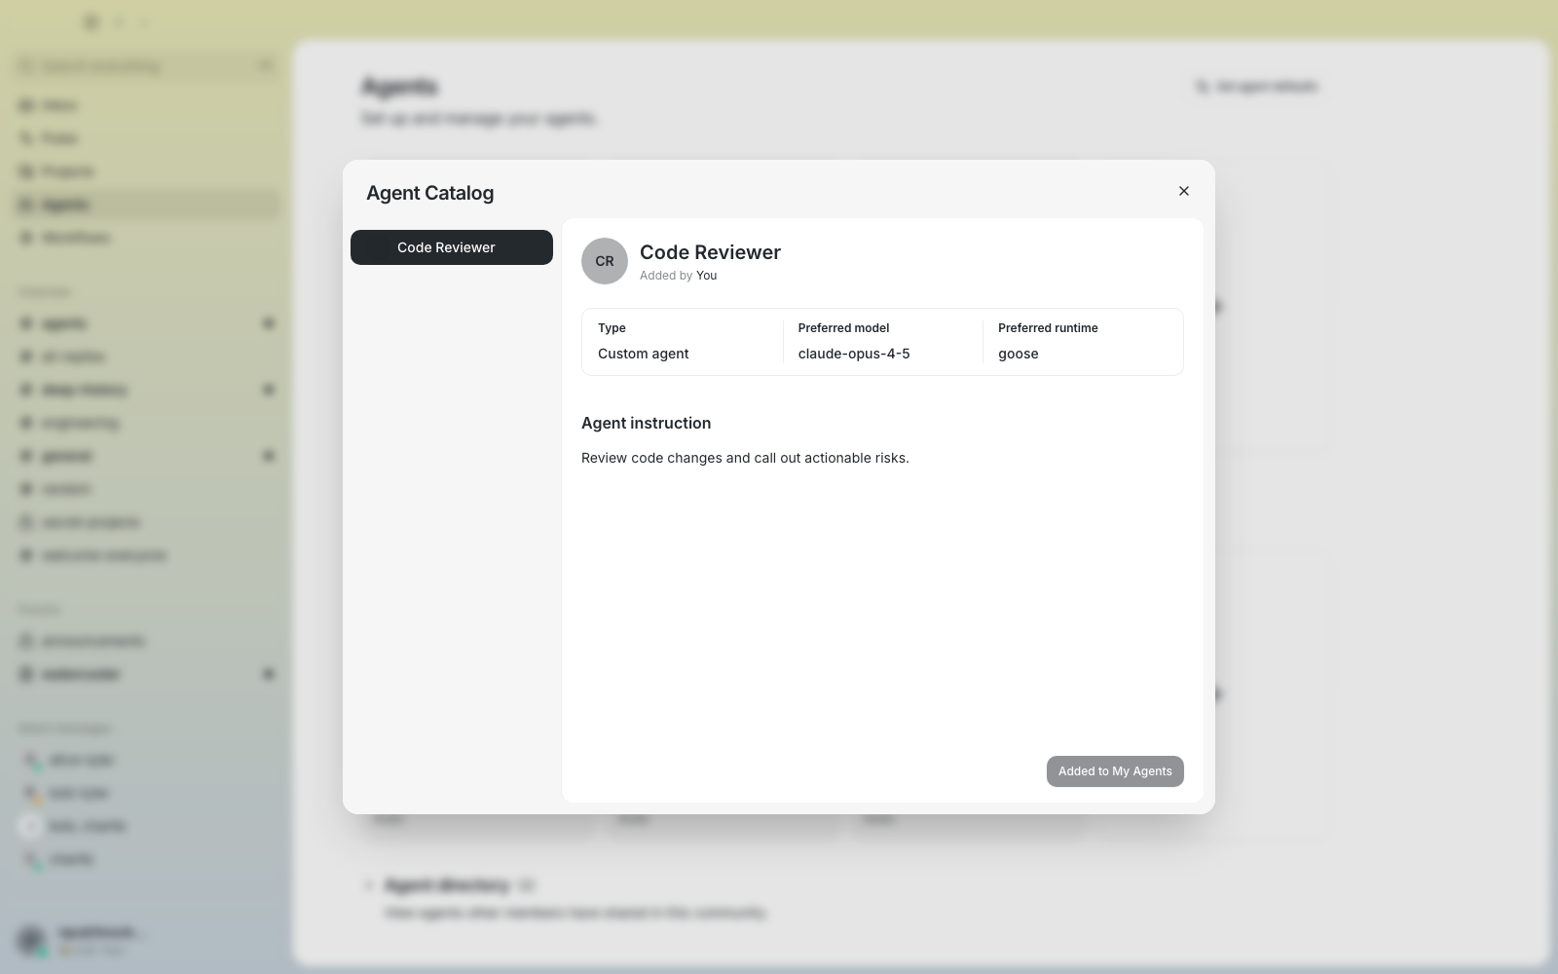Click the 'Agent instruction' heading
The width and height of the screenshot is (1558, 974).
[646, 423]
